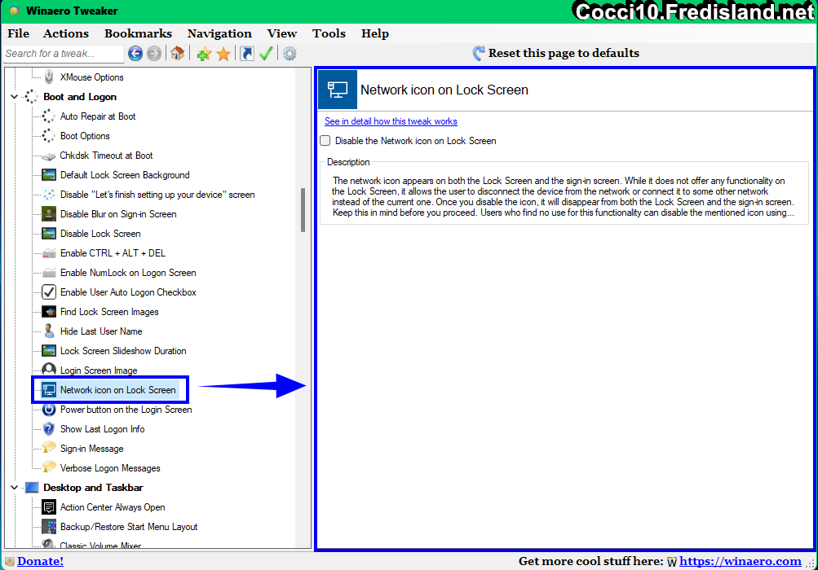Click the Backup/Restore Start Menu Layout icon
This screenshot has width=818, height=570.
[48, 527]
